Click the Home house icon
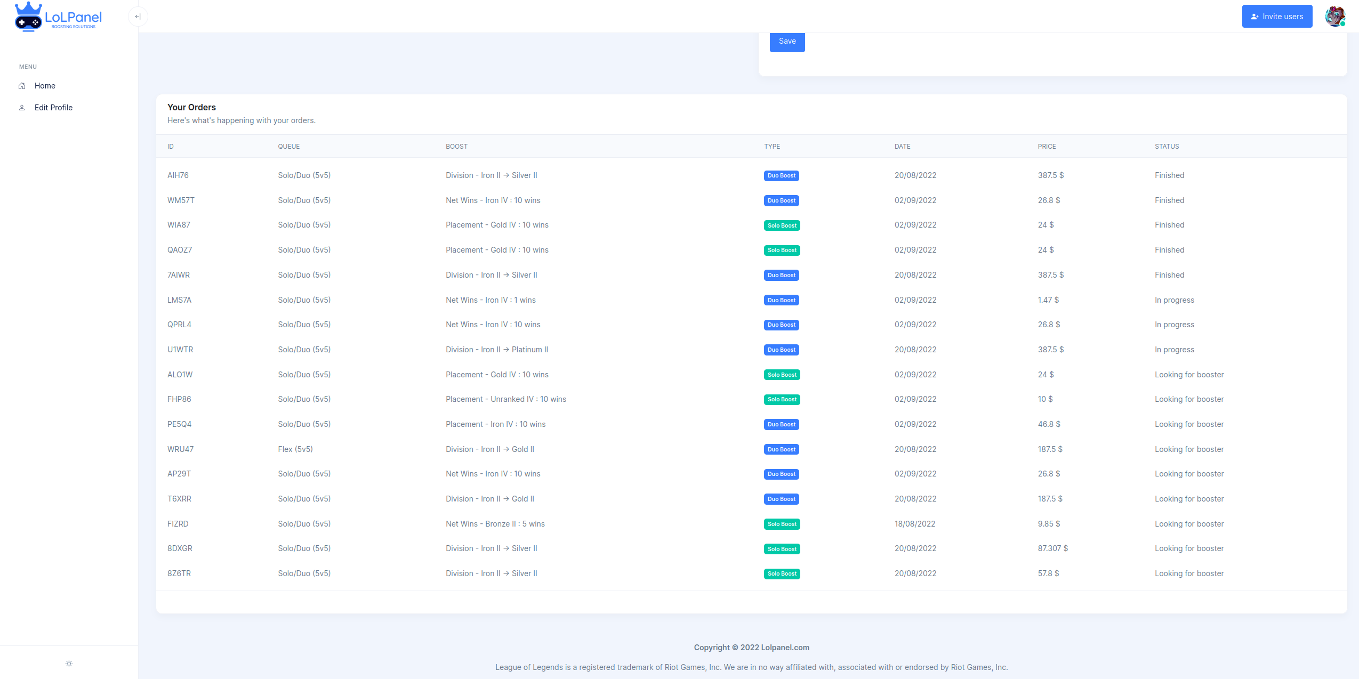1359x679 pixels. 22,86
